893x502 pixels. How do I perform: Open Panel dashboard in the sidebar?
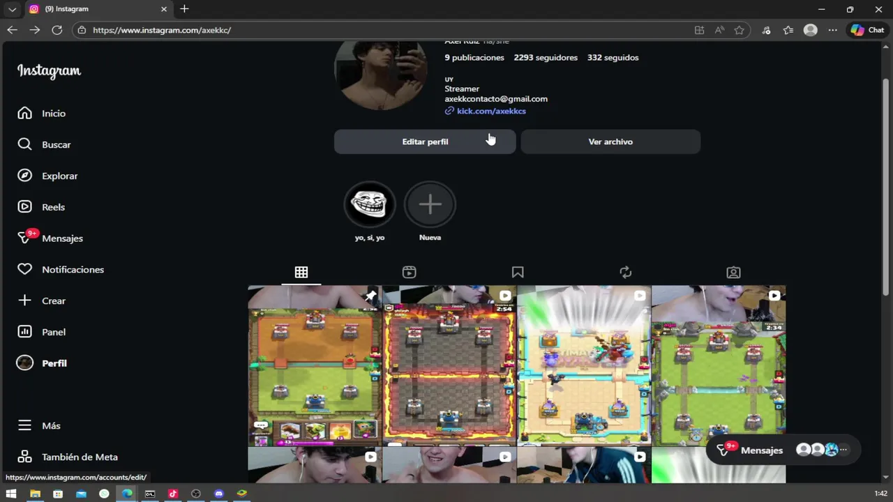pyautogui.click(x=42, y=332)
